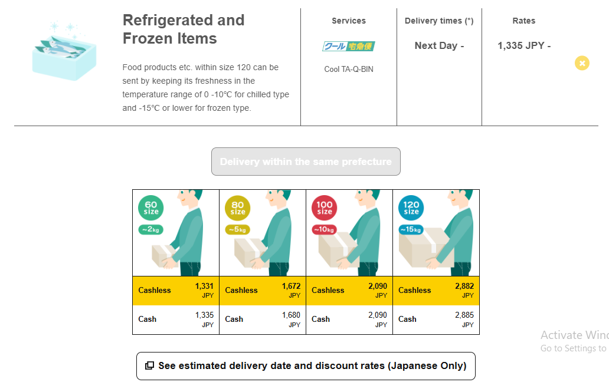This screenshot has height=392, width=609.
Task: Click the ~2kg weight label
Action: (151, 230)
